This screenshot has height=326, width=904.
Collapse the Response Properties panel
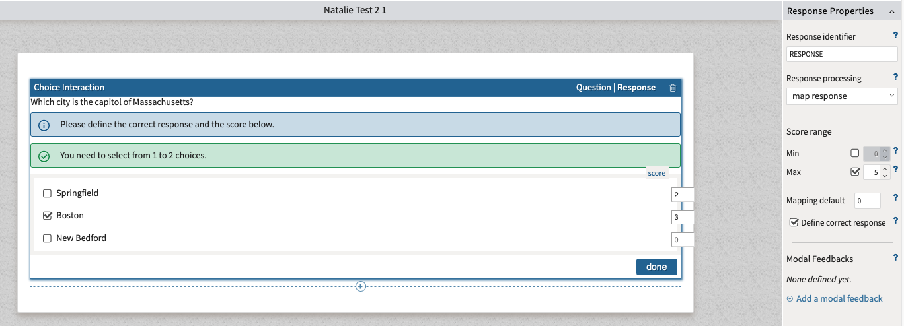892,11
